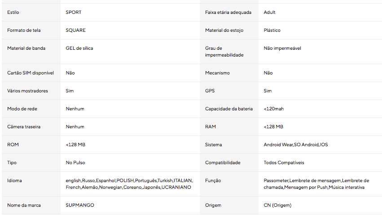Viewport: 382px width, 218px height.
Task: Click the "Formato de tela" label
Action: click(x=24, y=31)
